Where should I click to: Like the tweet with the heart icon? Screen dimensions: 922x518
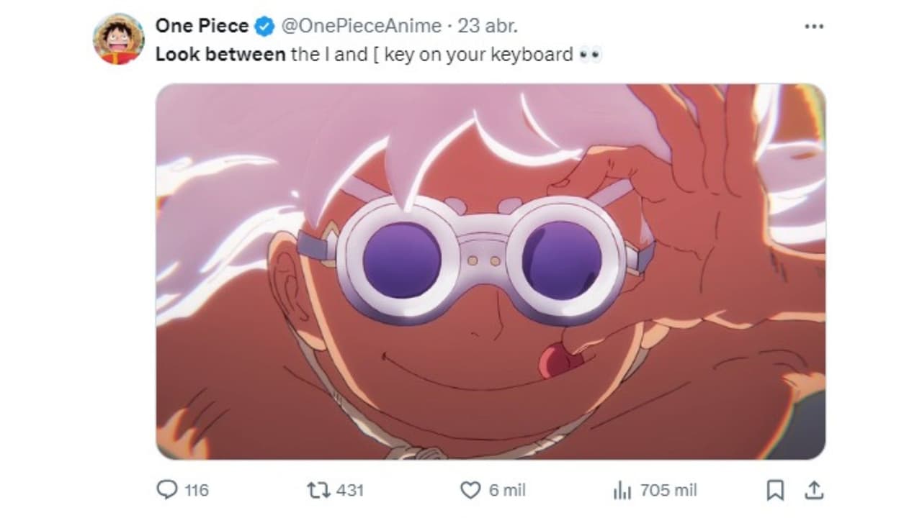pos(470,490)
